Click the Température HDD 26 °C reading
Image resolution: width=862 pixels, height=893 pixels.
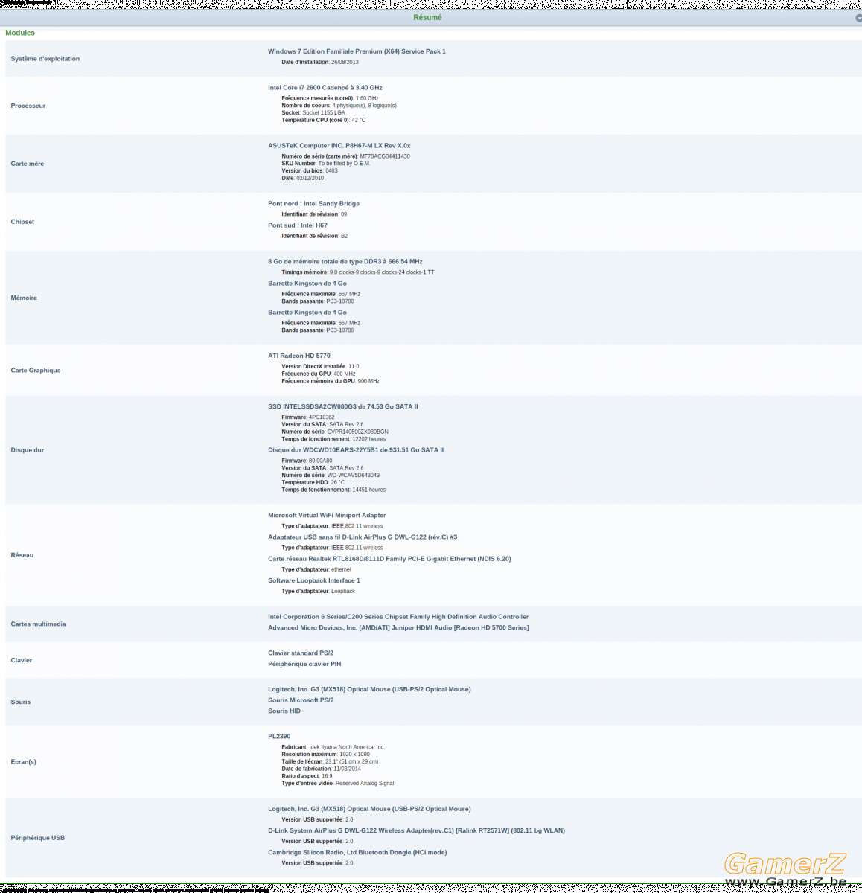click(313, 483)
